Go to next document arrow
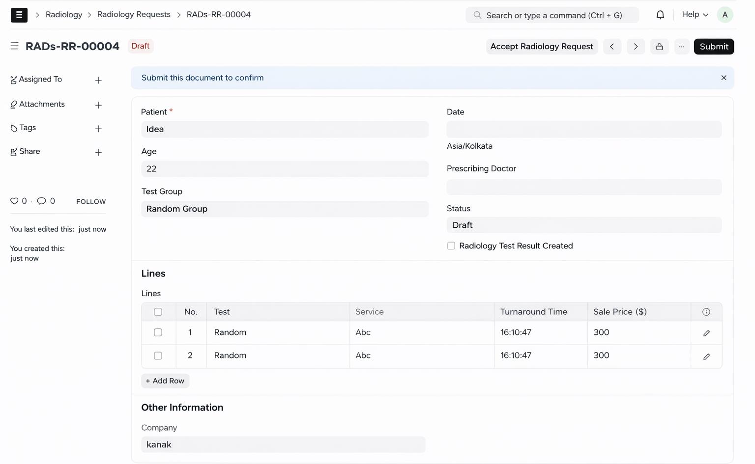 click(x=636, y=47)
